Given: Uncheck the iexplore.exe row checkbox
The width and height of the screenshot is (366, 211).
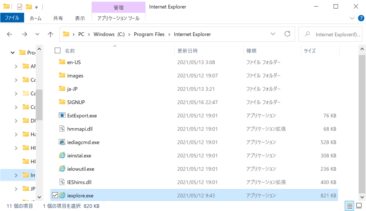Looking at the screenshot, I should (55, 195).
